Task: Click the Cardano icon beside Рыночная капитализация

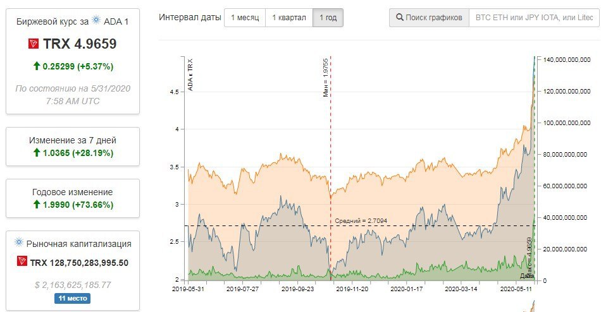Action: [18, 242]
